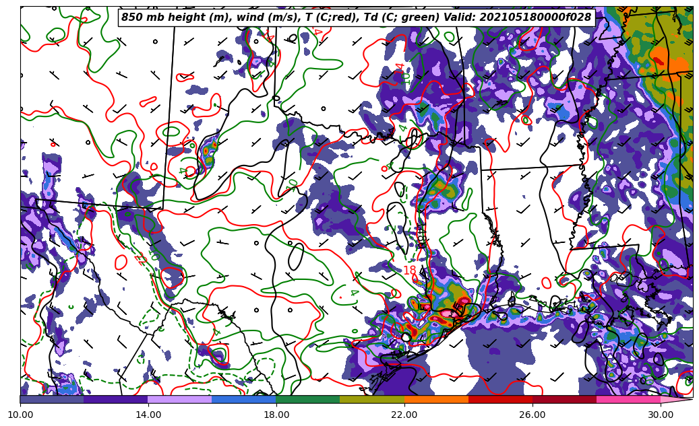Click the bright red 24–26 colorbar segment

coord(500,399)
